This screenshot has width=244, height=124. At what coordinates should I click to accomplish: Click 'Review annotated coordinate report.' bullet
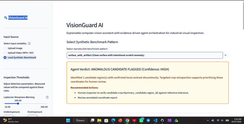98,98
